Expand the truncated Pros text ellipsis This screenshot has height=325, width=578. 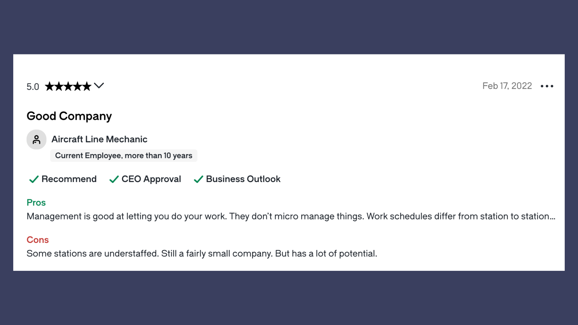pyautogui.click(x=552, y=216)
